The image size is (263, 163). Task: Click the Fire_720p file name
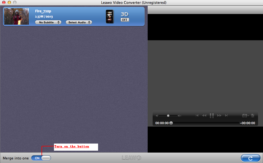click(x=43, y=11)
